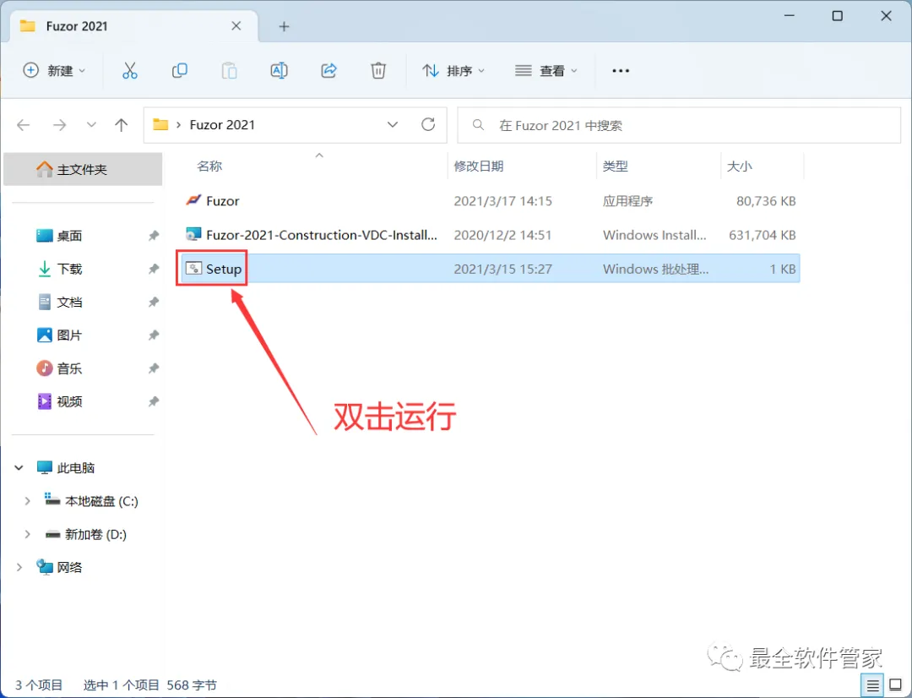912x698 pixels.
Task: Click the Setup batch file icon
Action: (x=193, y=269)
